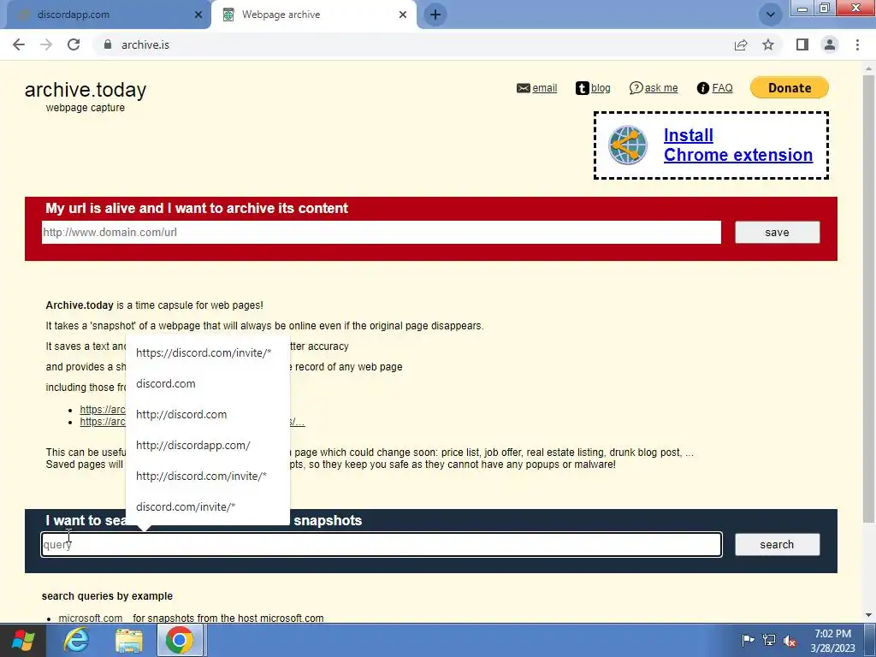
Task: Go back with the browser back arrow
Action: pos(19,44)
